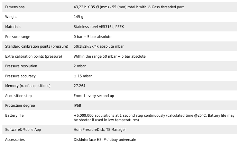
Task: Click the Battery life label
Action: click(x=15, y=115)
